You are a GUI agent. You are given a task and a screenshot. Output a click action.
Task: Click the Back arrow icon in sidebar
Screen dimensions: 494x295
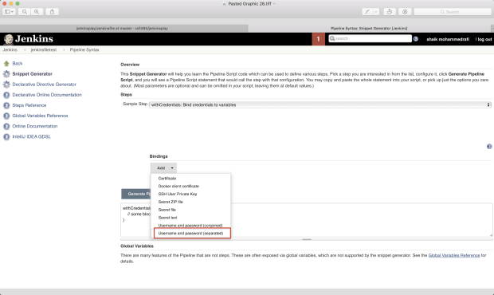(6, 63)
